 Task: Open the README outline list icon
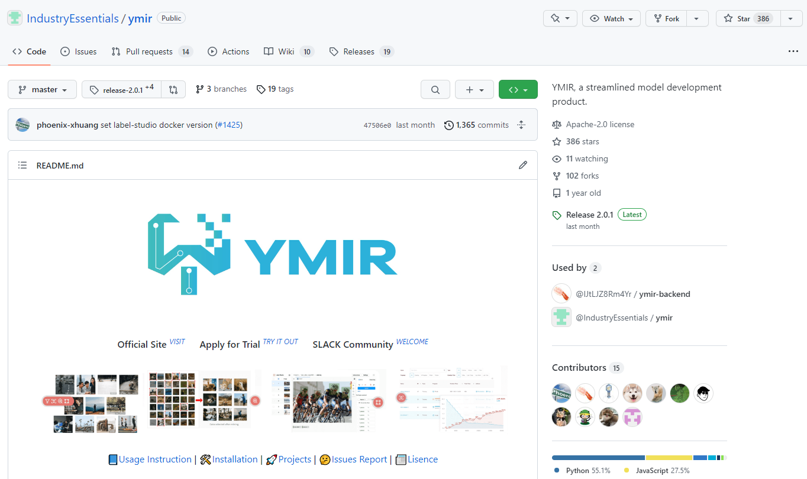coord(22,165)
